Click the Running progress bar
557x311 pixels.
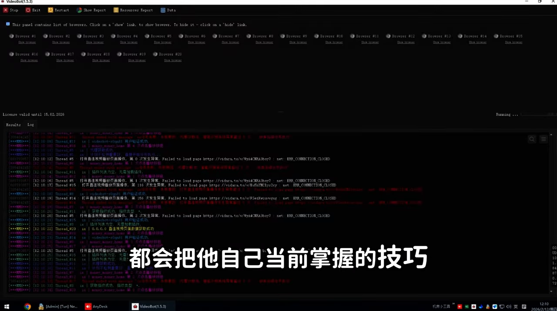(538, 115)
